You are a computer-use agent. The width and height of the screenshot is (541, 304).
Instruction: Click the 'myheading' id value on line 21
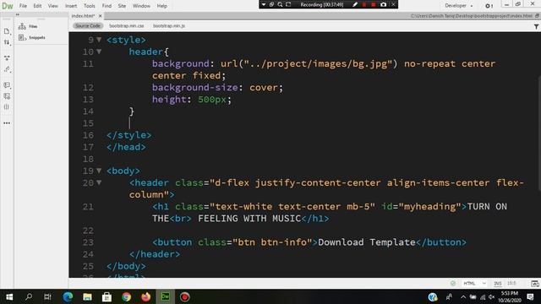click(x=429, y=206)
